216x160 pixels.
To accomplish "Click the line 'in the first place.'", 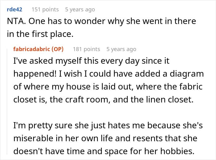I will click(x=40, y=34).
